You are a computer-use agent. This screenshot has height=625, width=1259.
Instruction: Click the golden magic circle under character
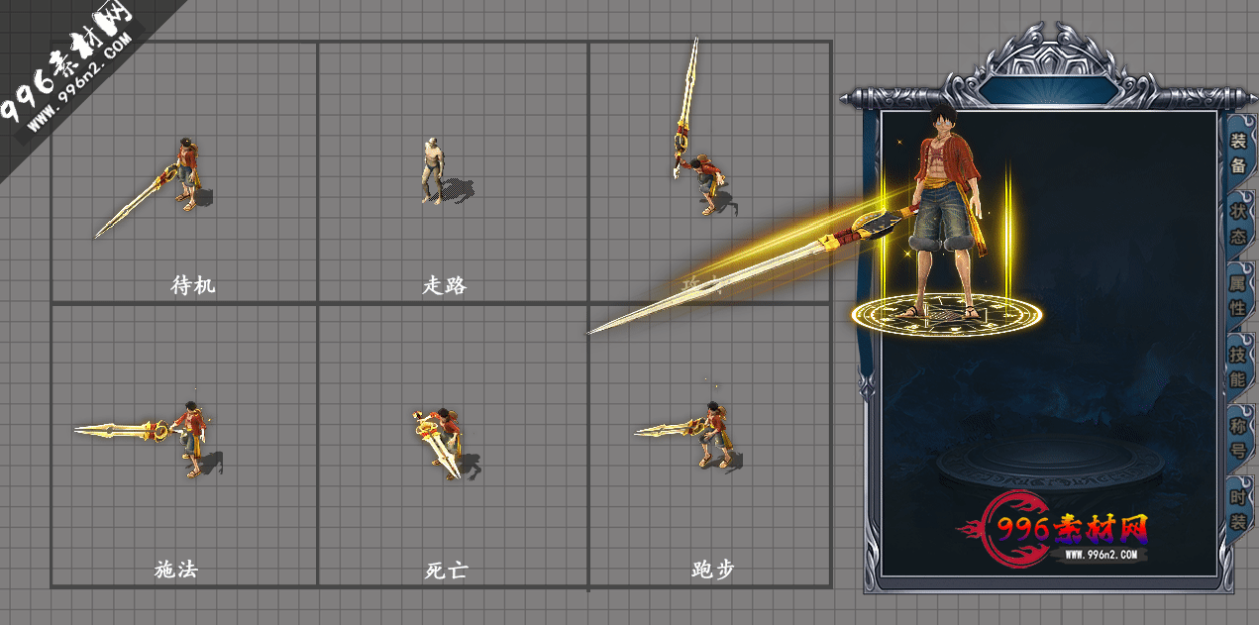946,315
